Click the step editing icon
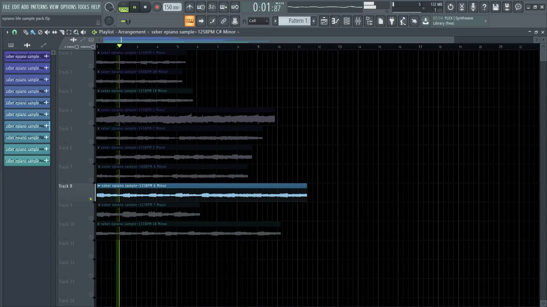This screenshot has width=547, height=307. point(212,21)
